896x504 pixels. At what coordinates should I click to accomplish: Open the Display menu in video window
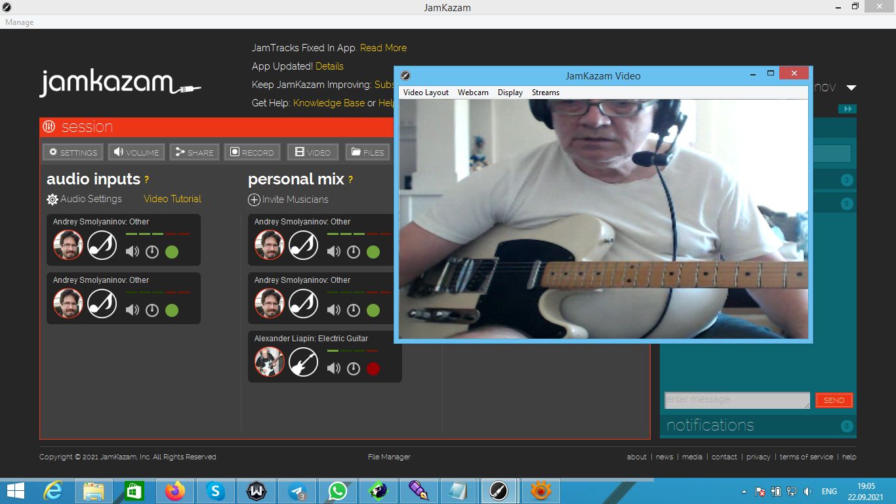coord(510,93)
